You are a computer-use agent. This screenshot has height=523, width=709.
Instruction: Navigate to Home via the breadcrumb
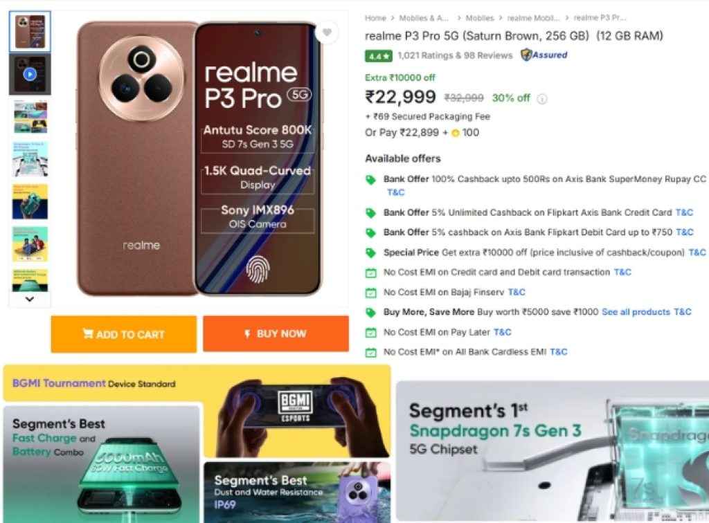(375, 18)
